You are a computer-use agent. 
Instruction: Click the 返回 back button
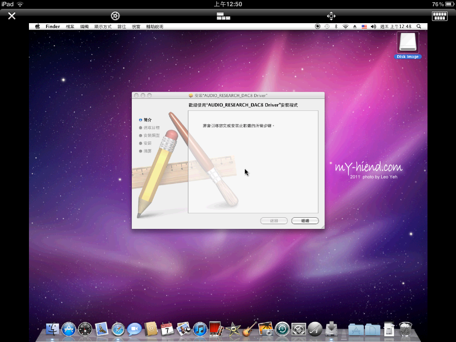(274, 221)
